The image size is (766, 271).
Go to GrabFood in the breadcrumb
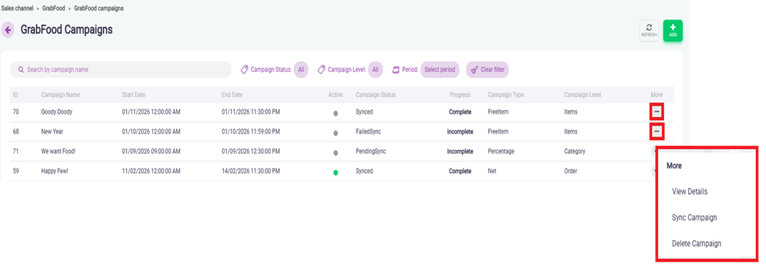[53, 9]
